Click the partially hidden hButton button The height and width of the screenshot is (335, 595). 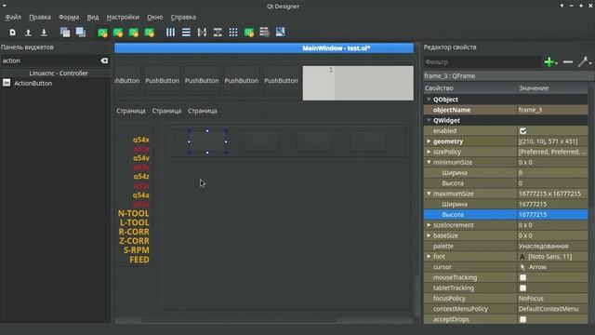[x=127, y=81]
